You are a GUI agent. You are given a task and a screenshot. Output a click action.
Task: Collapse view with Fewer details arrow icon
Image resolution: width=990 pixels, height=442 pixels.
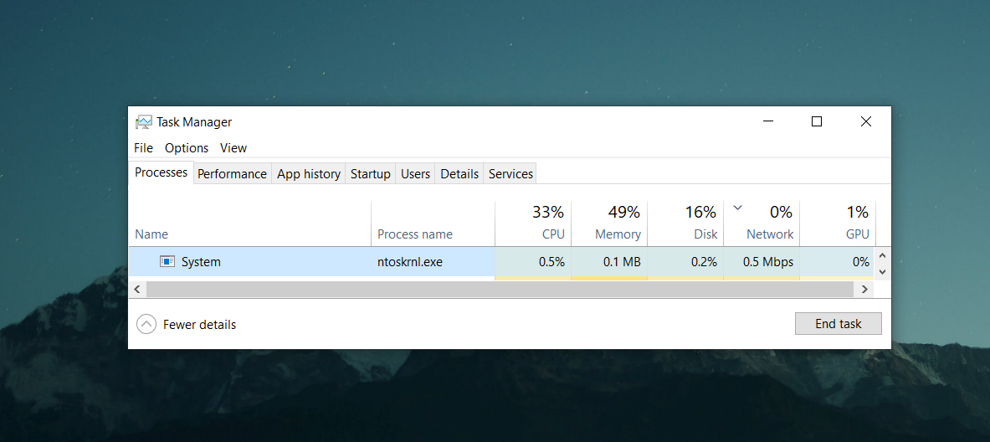(x=146, y=325)
